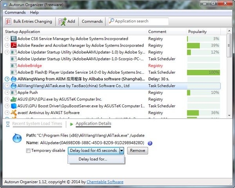Click the AliTask.exe row blue drop icon
This screenshot has width=235, height=188.
(13, 86)
